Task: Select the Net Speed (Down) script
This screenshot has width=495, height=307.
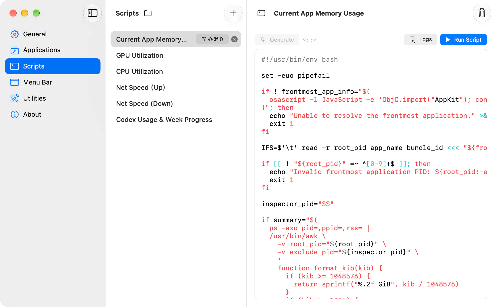Action: click(x=176, y=104)
